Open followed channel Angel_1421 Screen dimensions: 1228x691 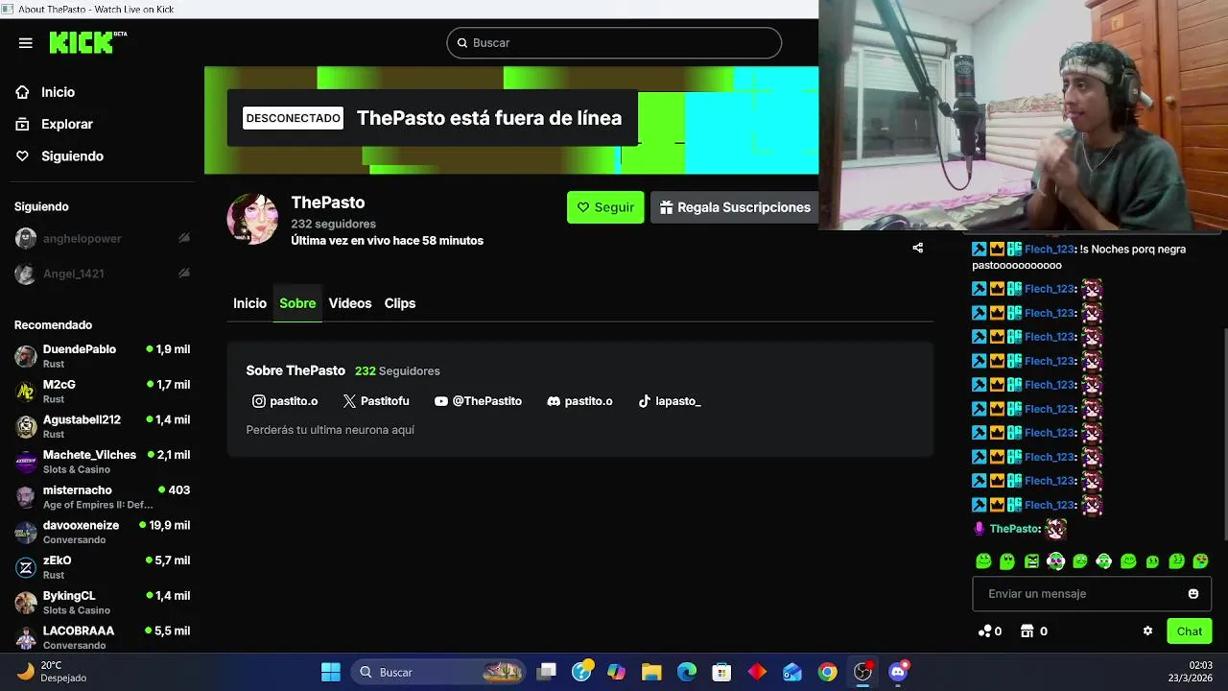73,274
